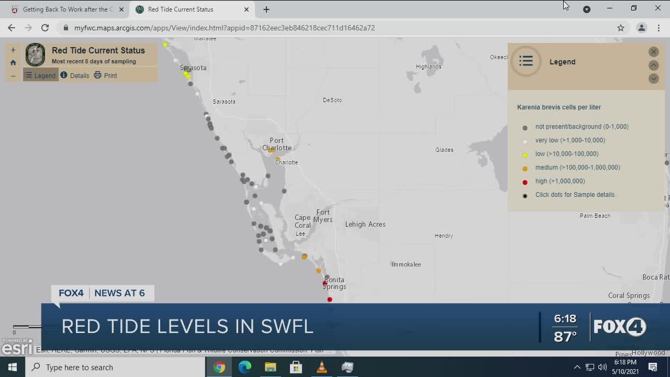Click the Highlands map label
The height and width of the screenshot is (377, 670).
click(x=429, y=66)
